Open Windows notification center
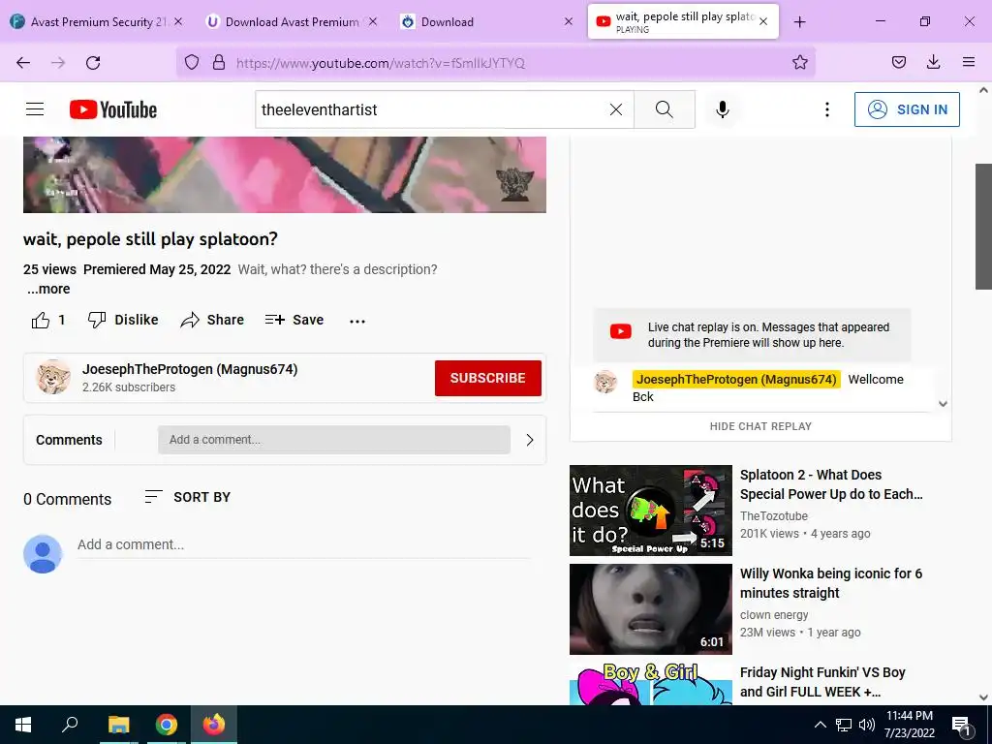Screen dimensions: 992x744 962,727
